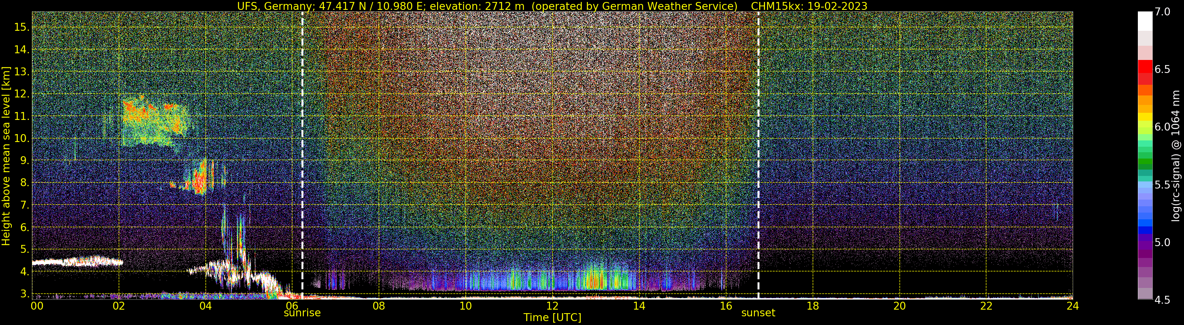Click the colorbar tick value 7.0

click(x=1162, y=12)
